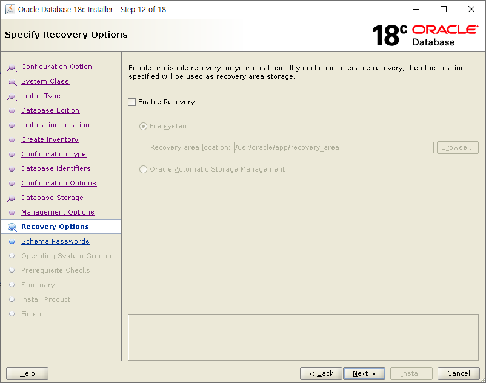Click the greyed Install Product step
The image size is (486, 383).
coord(46,299)
